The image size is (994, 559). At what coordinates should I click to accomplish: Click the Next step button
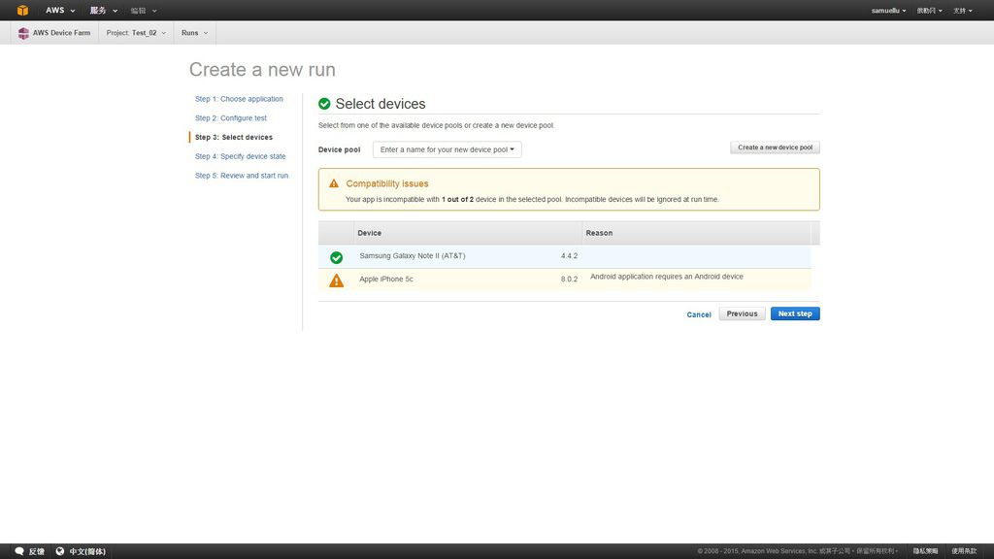coord(795,313)
